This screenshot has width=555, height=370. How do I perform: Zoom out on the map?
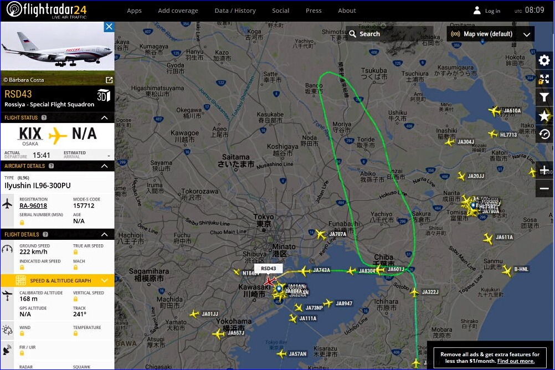[544, 188]
